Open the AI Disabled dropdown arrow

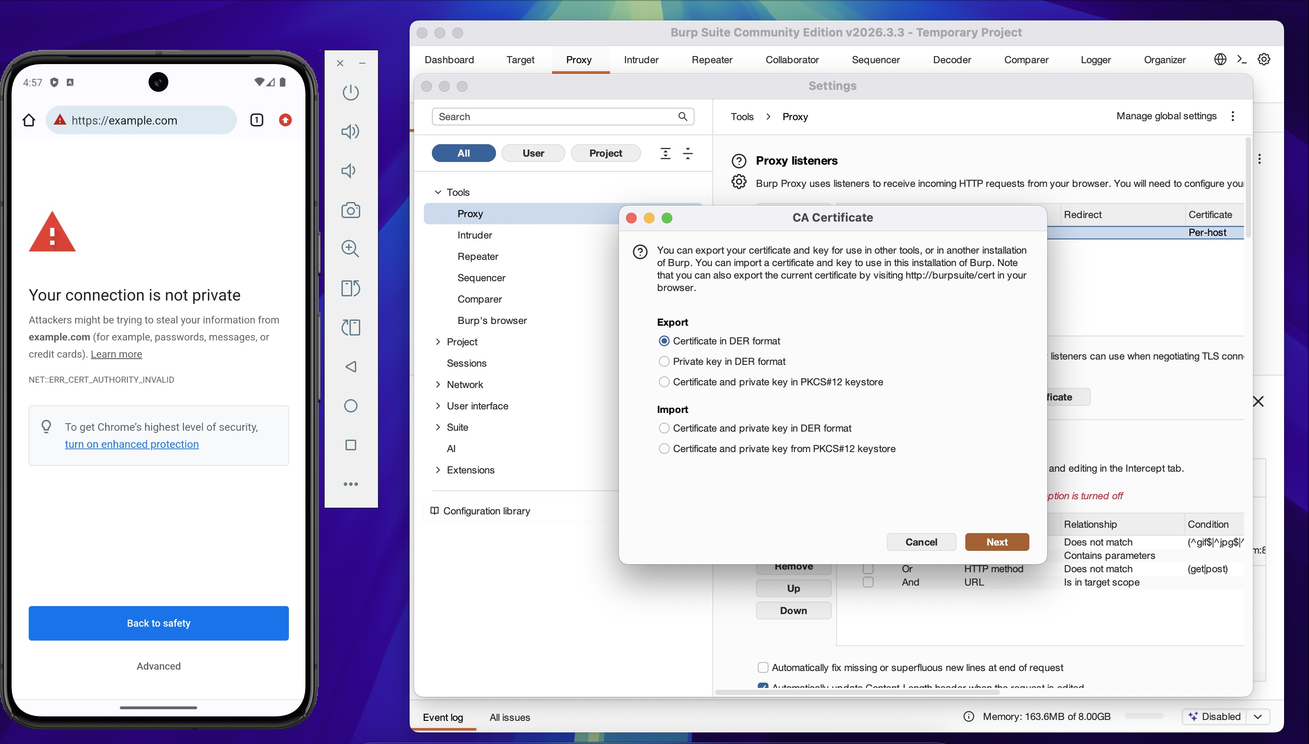click(x=1258, y=716)
